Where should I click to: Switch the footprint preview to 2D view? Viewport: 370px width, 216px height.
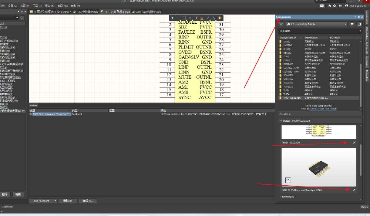point(287,180)
